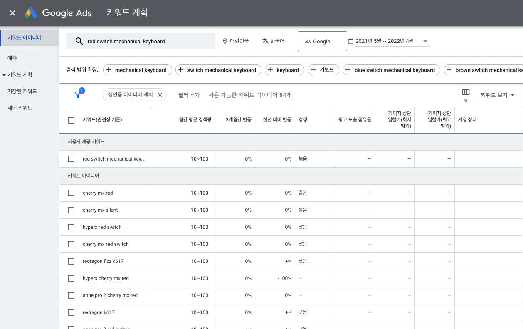
Task: Sort by 전년 대비 변동 column header
Action: (277, 120)
